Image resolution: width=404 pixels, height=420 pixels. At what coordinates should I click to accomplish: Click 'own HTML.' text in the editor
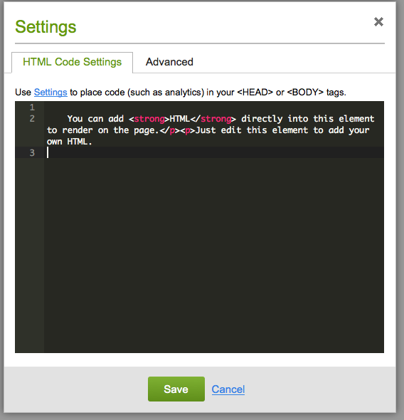coord(70,142)
